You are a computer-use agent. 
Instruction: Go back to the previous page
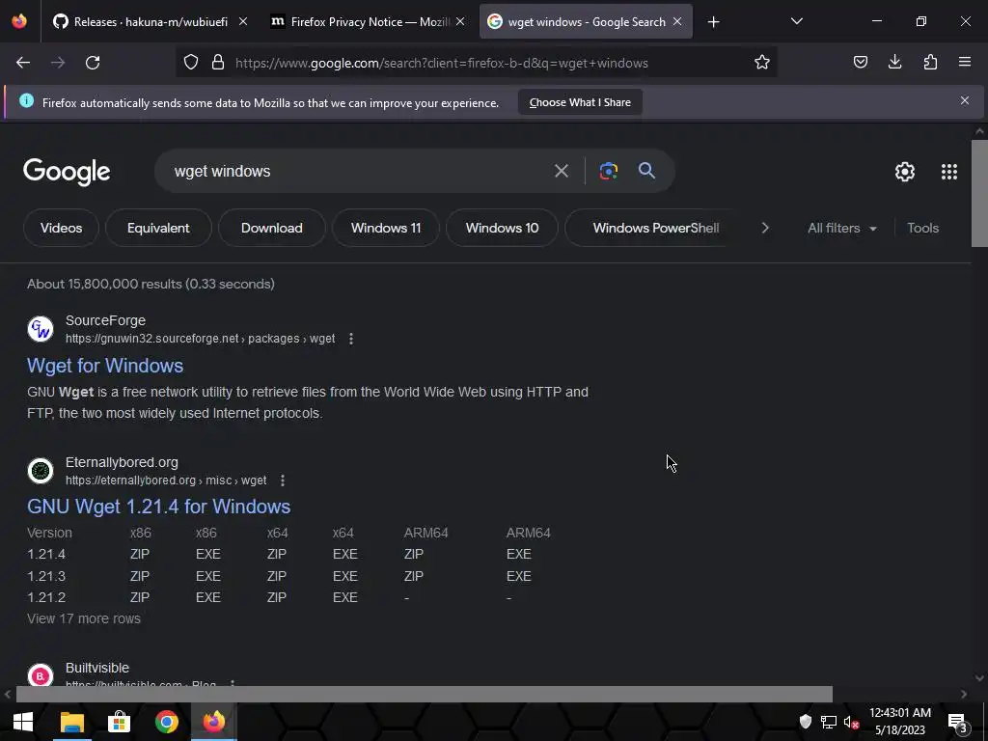(23, 63)
